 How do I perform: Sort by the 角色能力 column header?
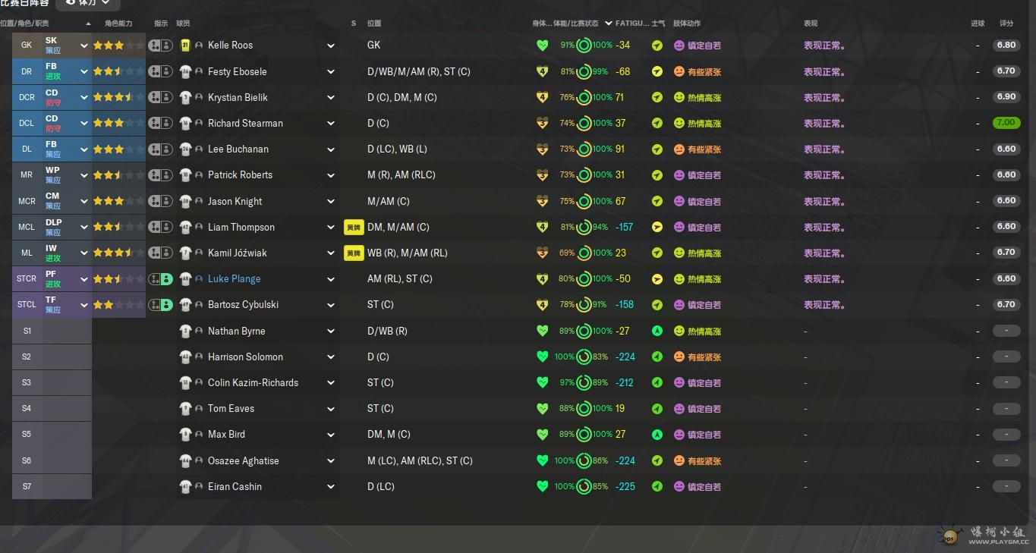click(x=118, y=24)
